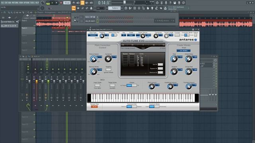
Task: Open the Scale dropdown in Auto-Tune
Action: click(x=131, y=35)
